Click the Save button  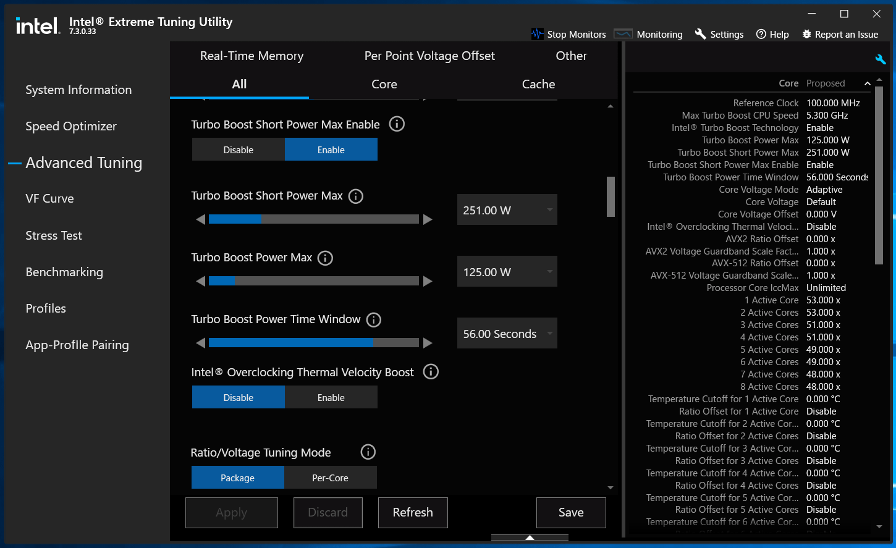coord(571,513)
